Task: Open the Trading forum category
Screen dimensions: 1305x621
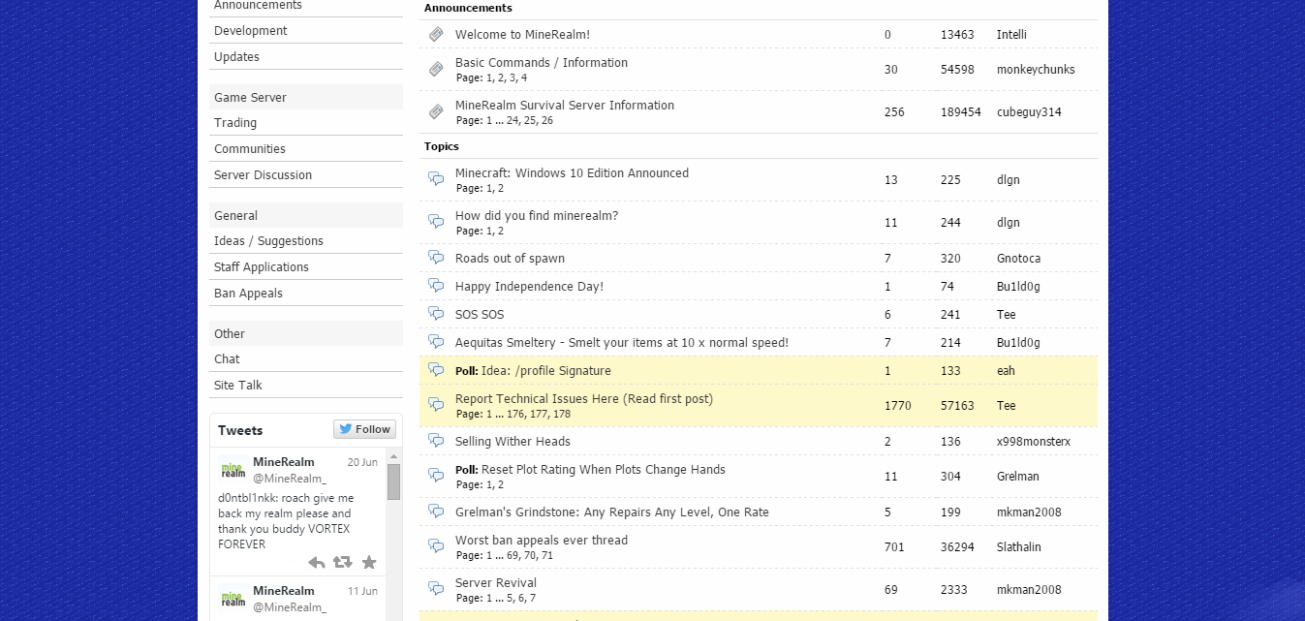Action: click(x=235, y=123)
